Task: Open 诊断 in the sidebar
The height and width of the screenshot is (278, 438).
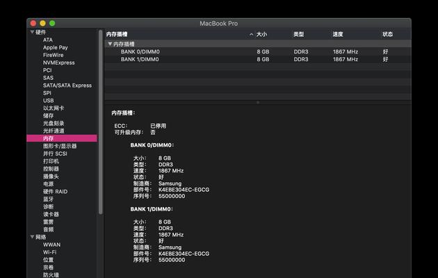Action: pyautogui.click(x=48, y=206)
